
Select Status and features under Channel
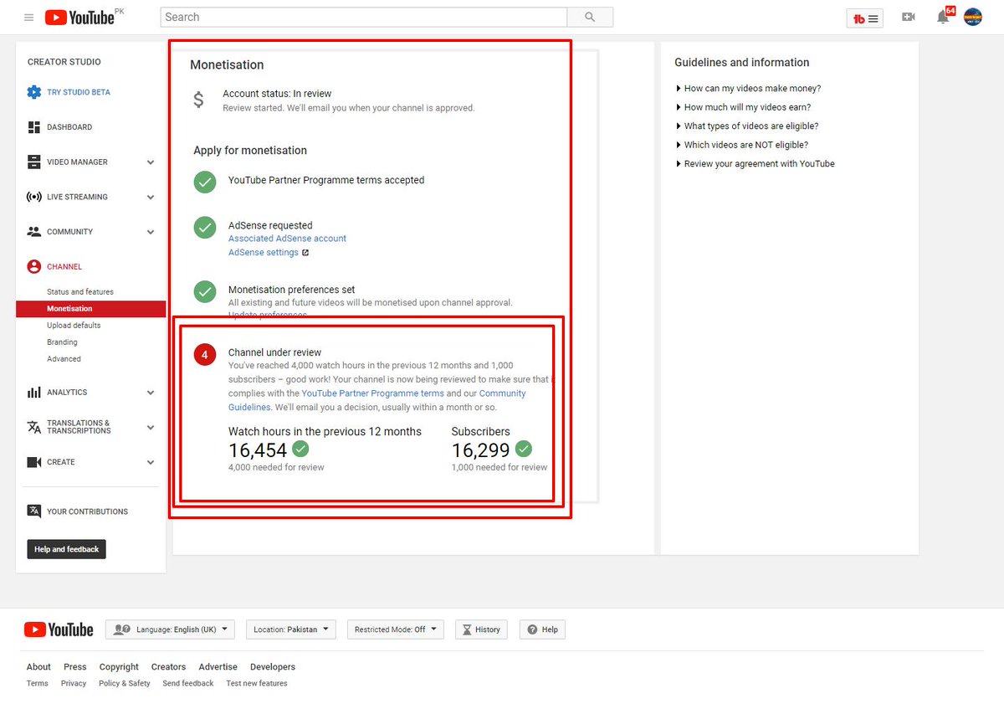click(80, 292)
